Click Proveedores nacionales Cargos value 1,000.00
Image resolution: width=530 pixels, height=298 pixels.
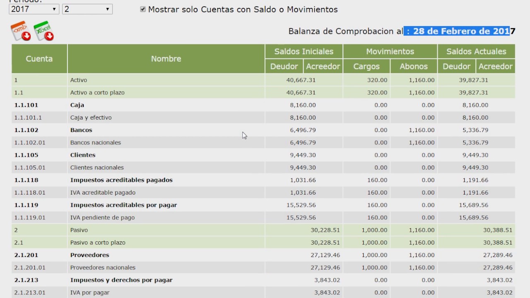[375, 267]
